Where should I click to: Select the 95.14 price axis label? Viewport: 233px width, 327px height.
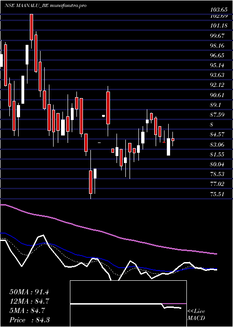click(x=218, y=65)
